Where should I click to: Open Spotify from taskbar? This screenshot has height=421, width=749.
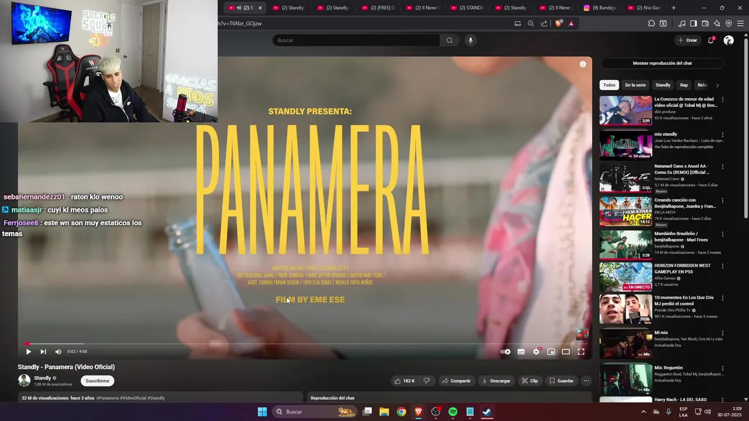tap(453, 412)
